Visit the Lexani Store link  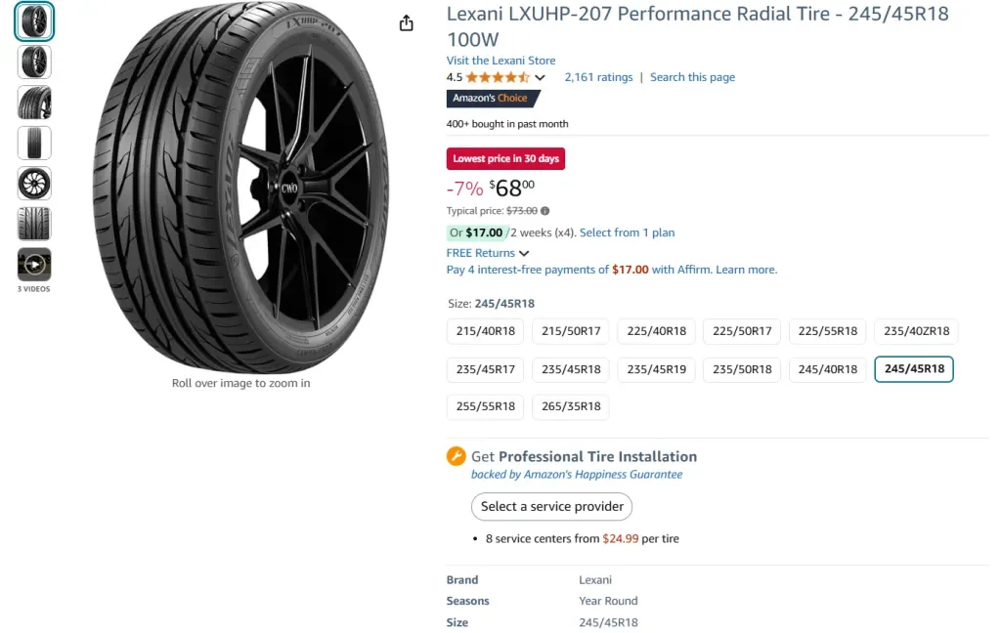pyautogui.click(x=500, y=61)
